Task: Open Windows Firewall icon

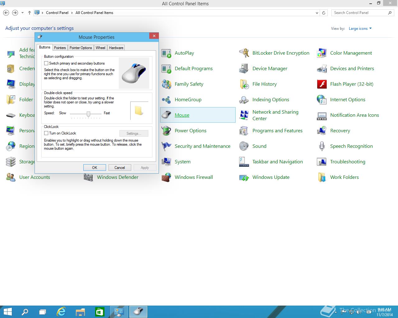Action: point(166,177)
